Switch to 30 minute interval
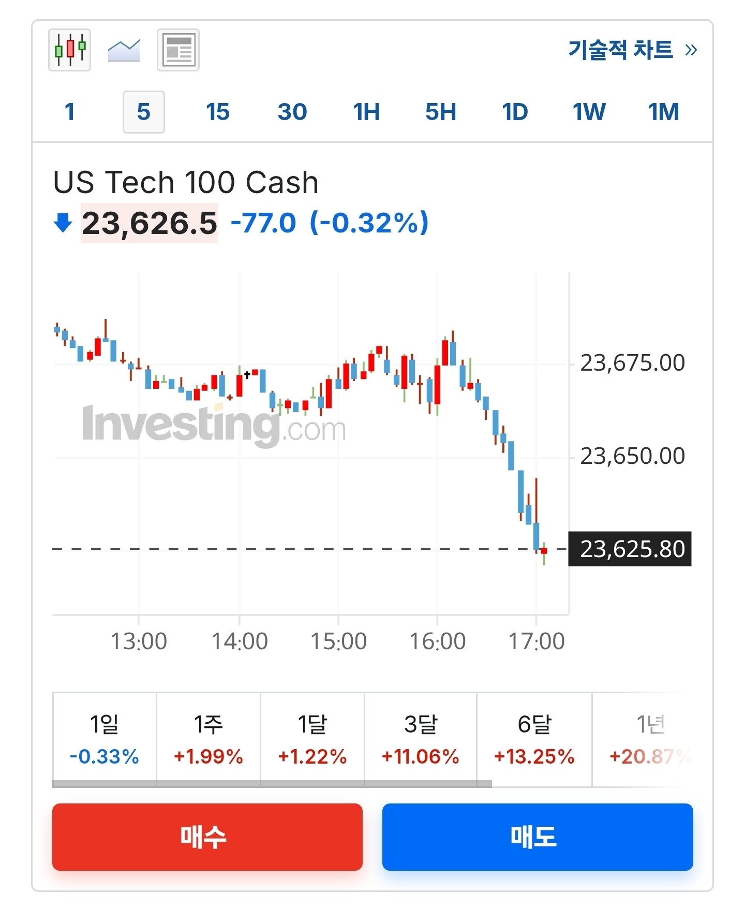 click(x=292, y=112)
